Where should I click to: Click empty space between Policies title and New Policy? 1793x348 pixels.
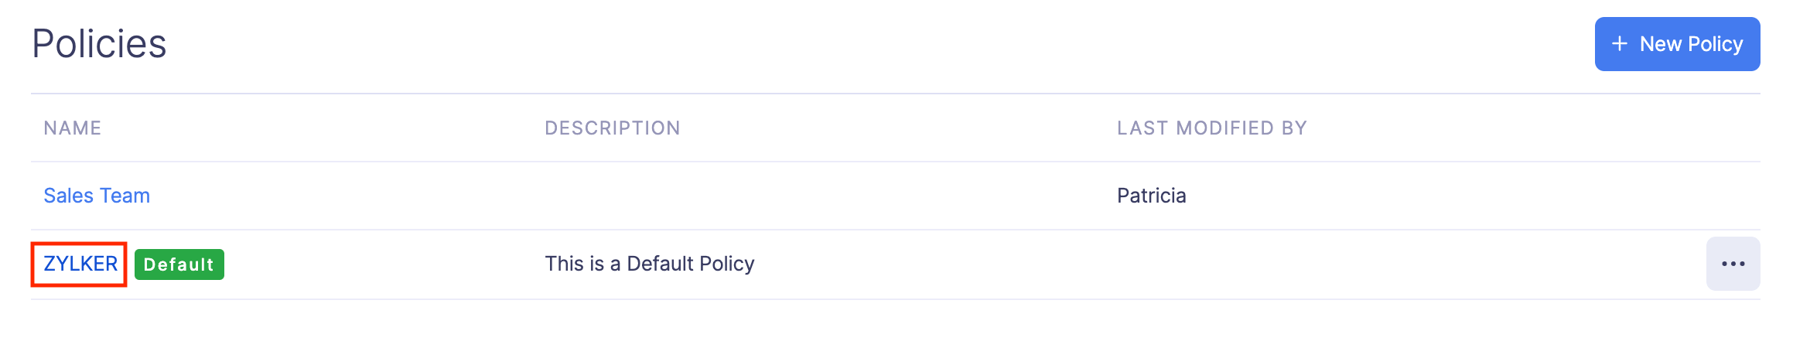pyautogui.click(x=851, y=44)
